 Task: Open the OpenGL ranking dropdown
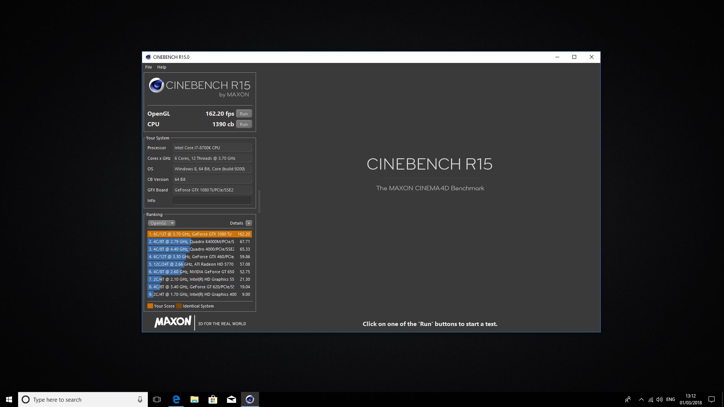tap(161, 223)
